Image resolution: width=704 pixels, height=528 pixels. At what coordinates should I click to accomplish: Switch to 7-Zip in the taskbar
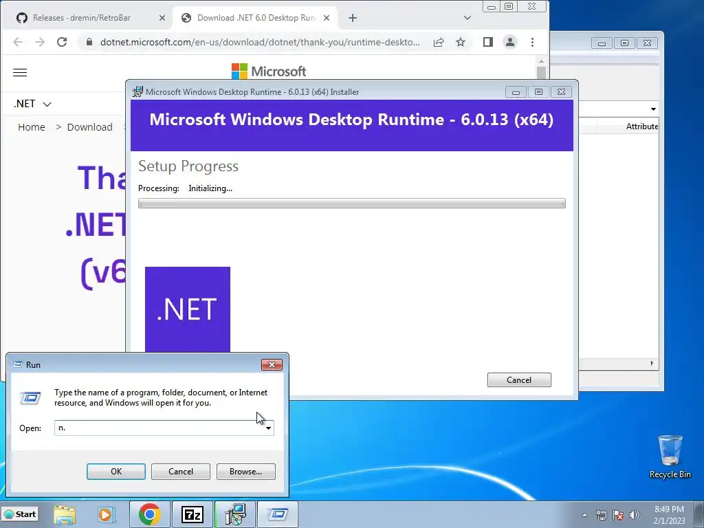pos(192,514)
